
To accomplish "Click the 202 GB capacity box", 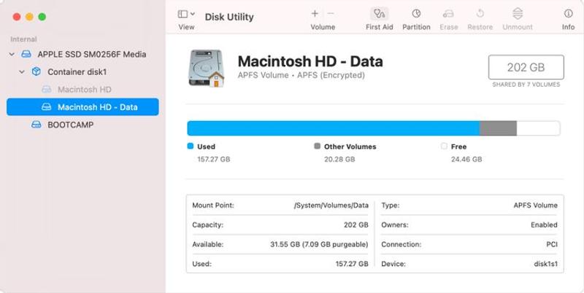I will [526, 67].
